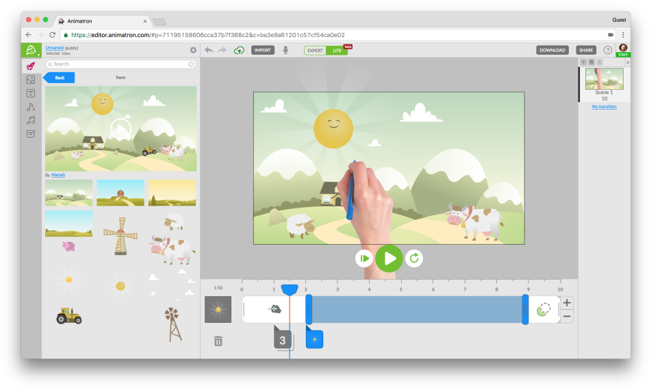Click the timeline playhead marker
The height and width of the screenshot is (390, 651).
pyautogui.click(x=290, y=290)
